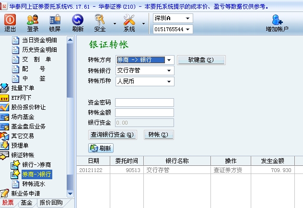Open 股份报价转让 in the sidebar
Viewport: 303px width, 208px height.
pos(23,107)
